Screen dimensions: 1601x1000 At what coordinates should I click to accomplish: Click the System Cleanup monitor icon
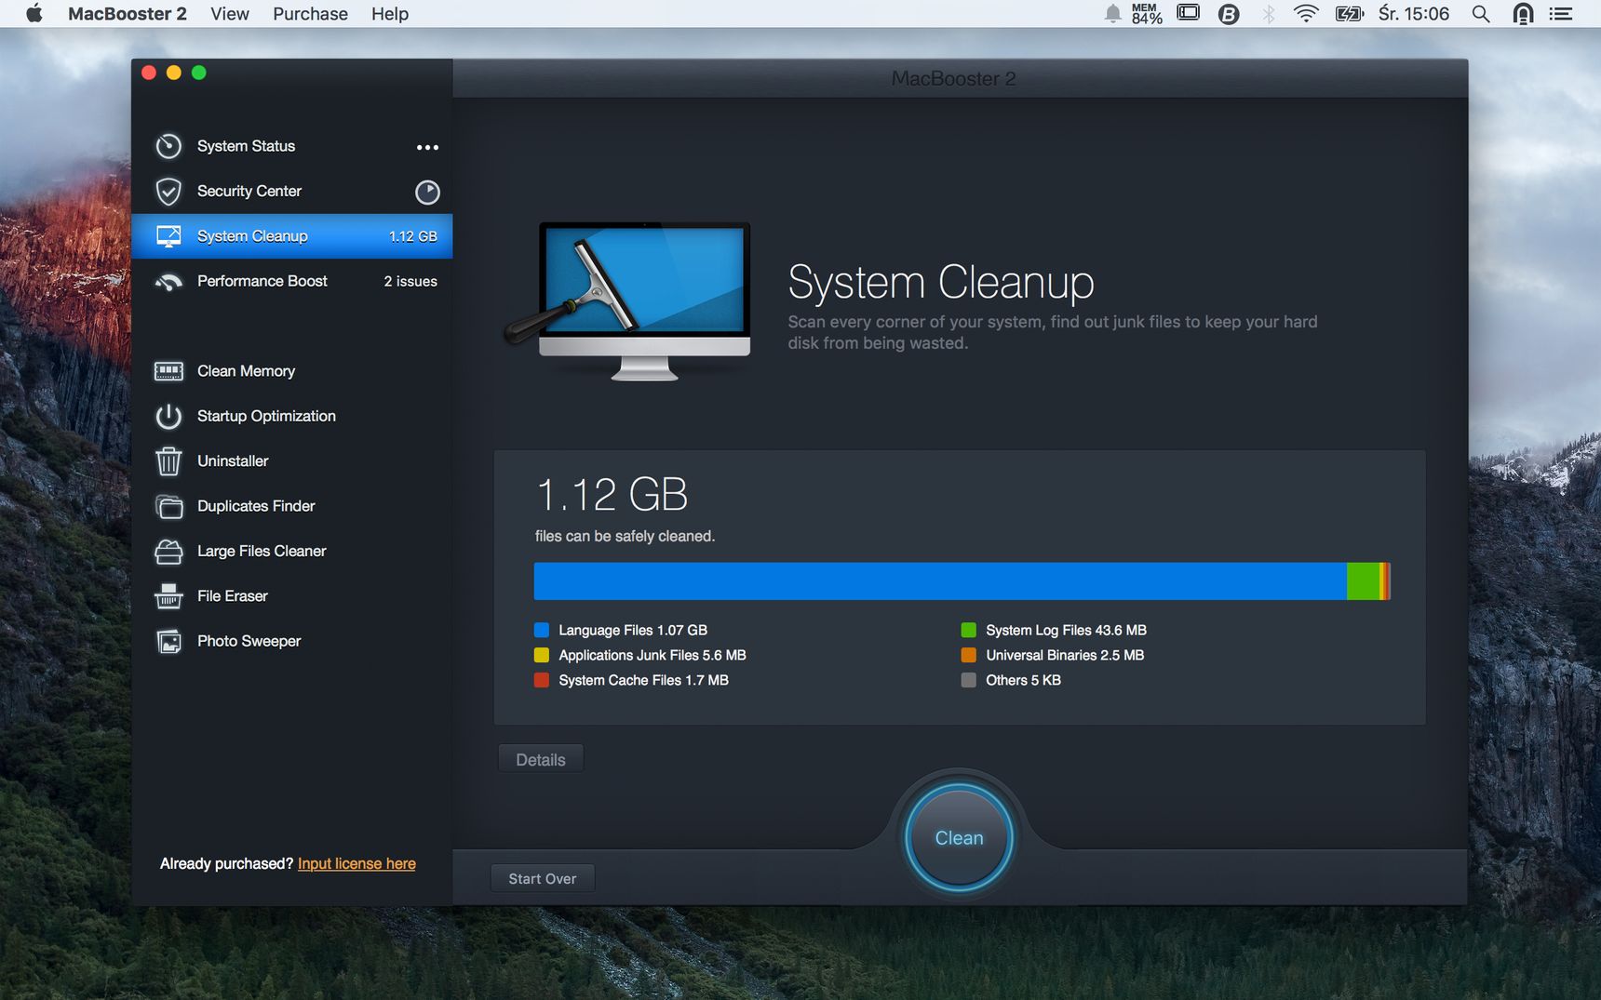[x=168, y=236]
